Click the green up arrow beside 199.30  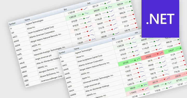[x=142, y=86]
